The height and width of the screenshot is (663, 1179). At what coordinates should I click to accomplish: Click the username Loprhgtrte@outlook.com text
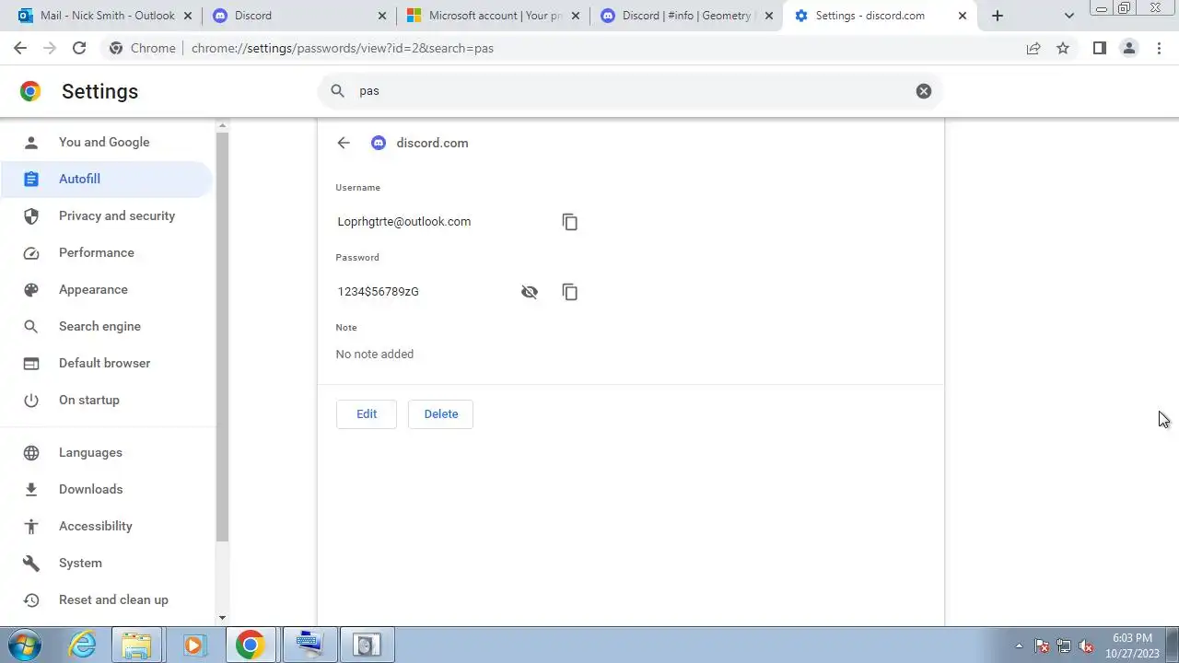(404, 222)
